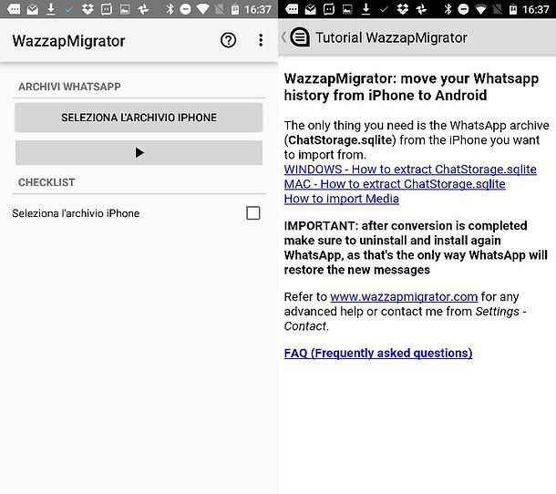Tap the image notification icon in left status bar

(x=125, y=9)
